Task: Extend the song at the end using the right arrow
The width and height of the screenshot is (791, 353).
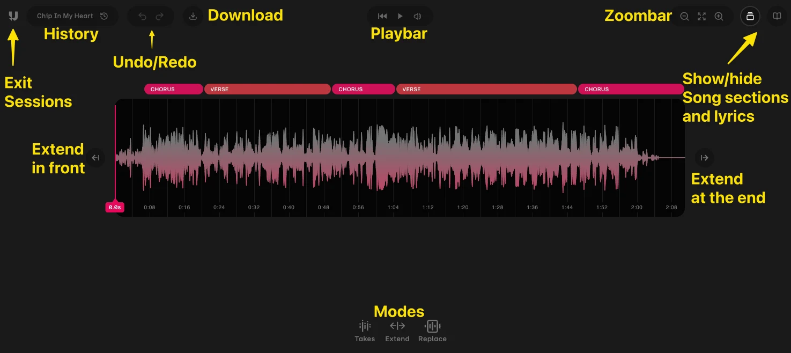Action: (x=705, y=158)
